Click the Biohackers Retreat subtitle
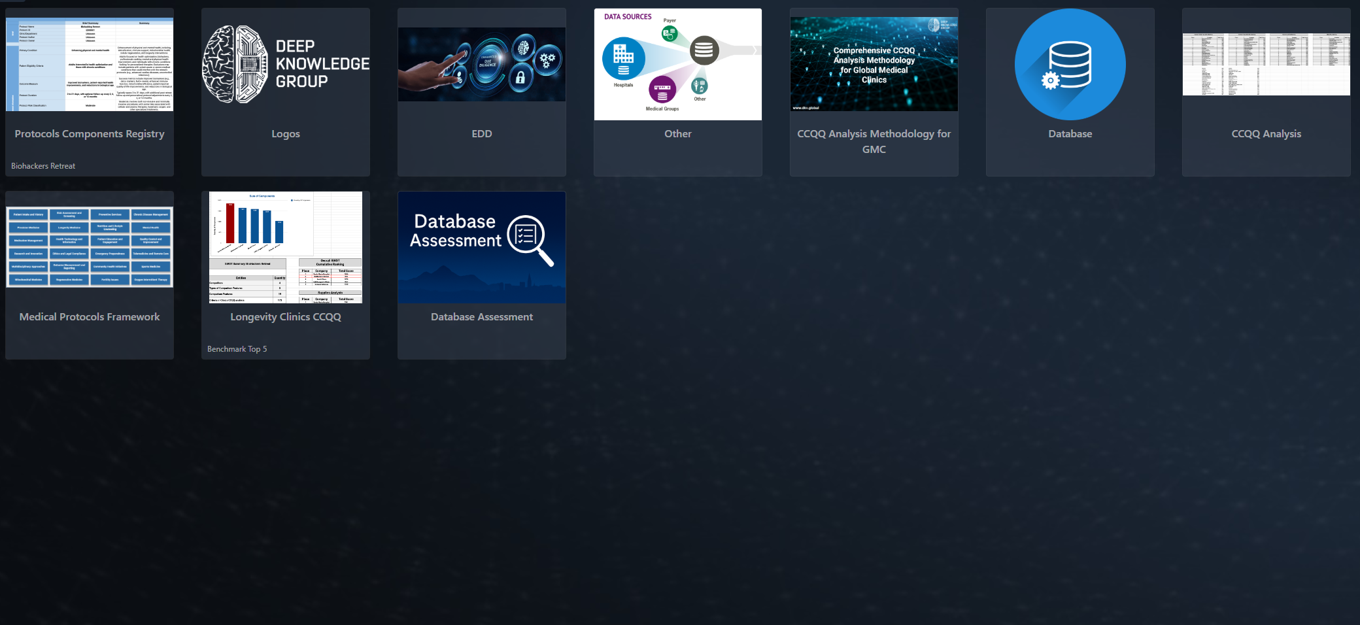The image size is (1360, 625). (43, 166)
